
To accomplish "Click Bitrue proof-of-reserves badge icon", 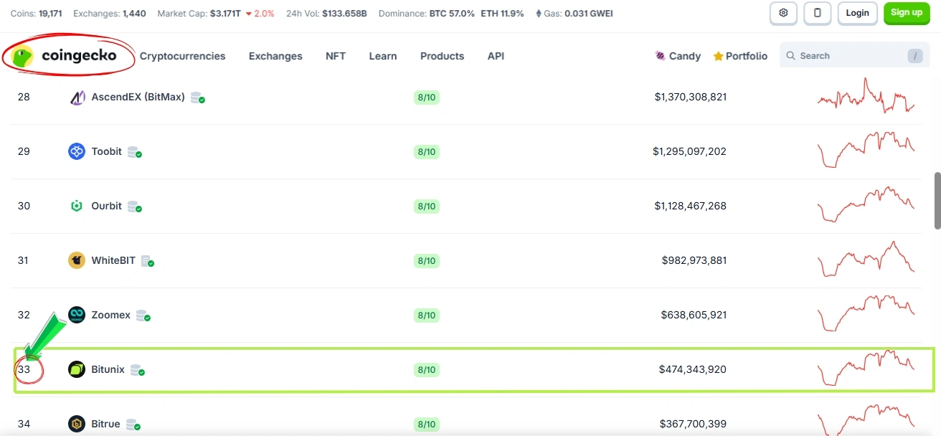I will pos(133,425).
